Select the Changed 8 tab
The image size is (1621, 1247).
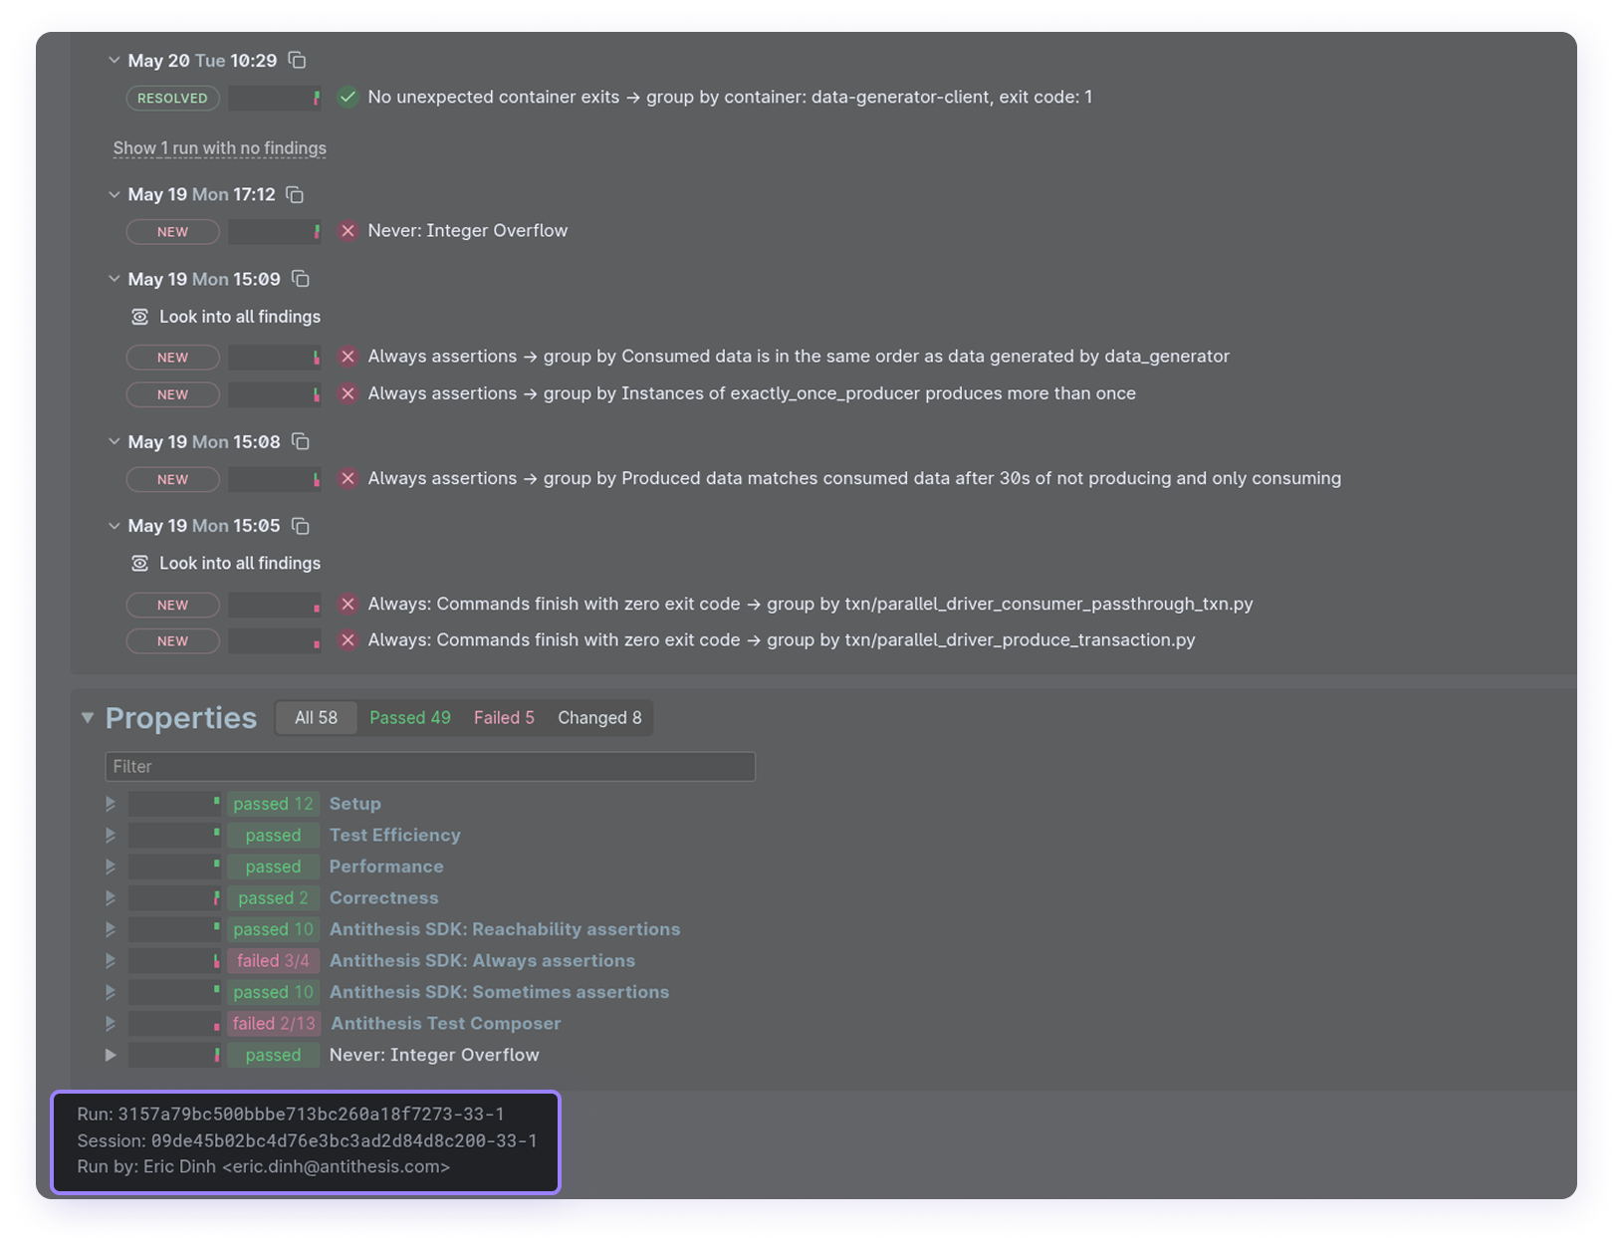[599, 717]
